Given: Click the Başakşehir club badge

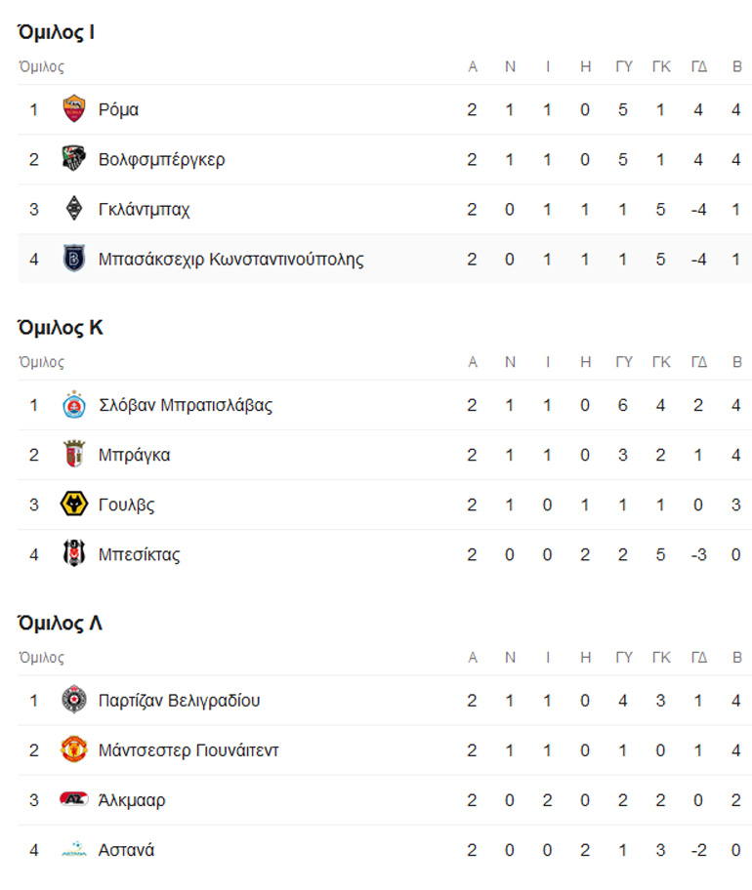Looking at the screenshot, I should pos(74,259).
